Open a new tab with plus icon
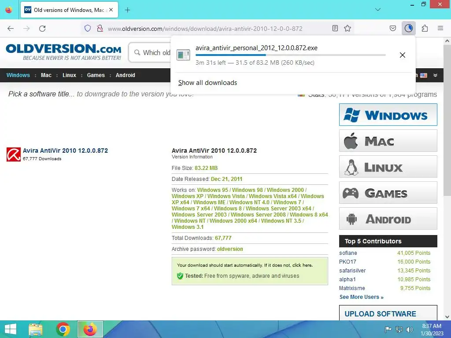Image resolution: width=451 pixels, height=338 pixels. (x=127, y=10)
